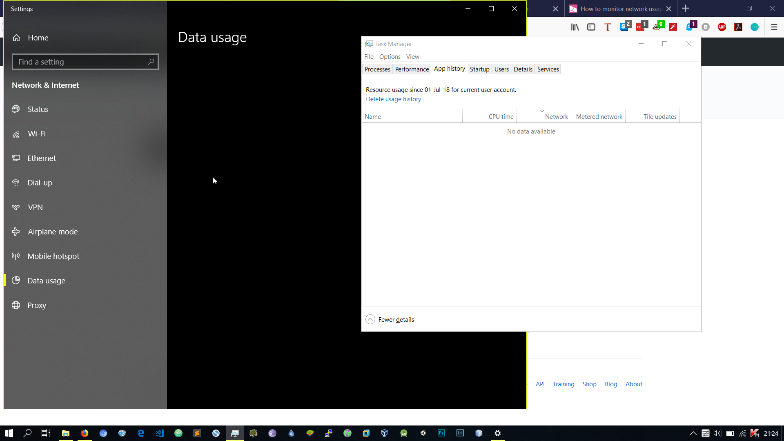The width and height of the screenshot is (784, 441).
Task: Show hidden system tray icons
Action: coord(693,433)
